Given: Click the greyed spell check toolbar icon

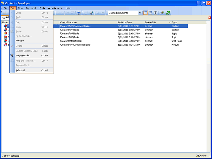Looking at the screenshot, I should (73, 13).
